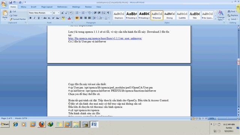Open Change Case options
This screenshot has width=240, height=135.
tap(58, 18)
